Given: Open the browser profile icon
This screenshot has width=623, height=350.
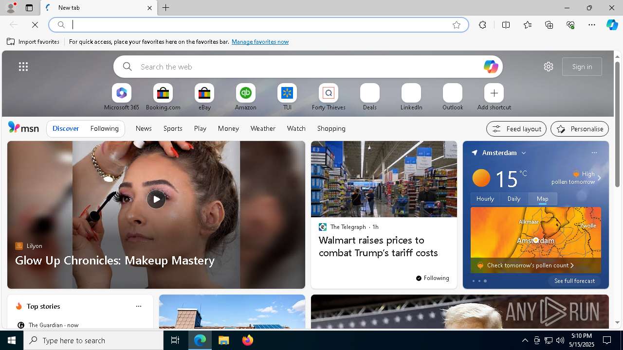Looking at the screenshot, I should (x=10, y=8).
